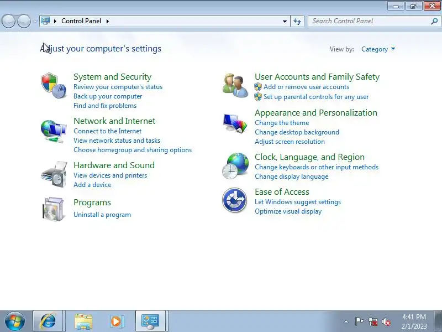The image size is (442, 332).
Task: Click Choose homegroup and sharing options
Action: coord(133,150)
